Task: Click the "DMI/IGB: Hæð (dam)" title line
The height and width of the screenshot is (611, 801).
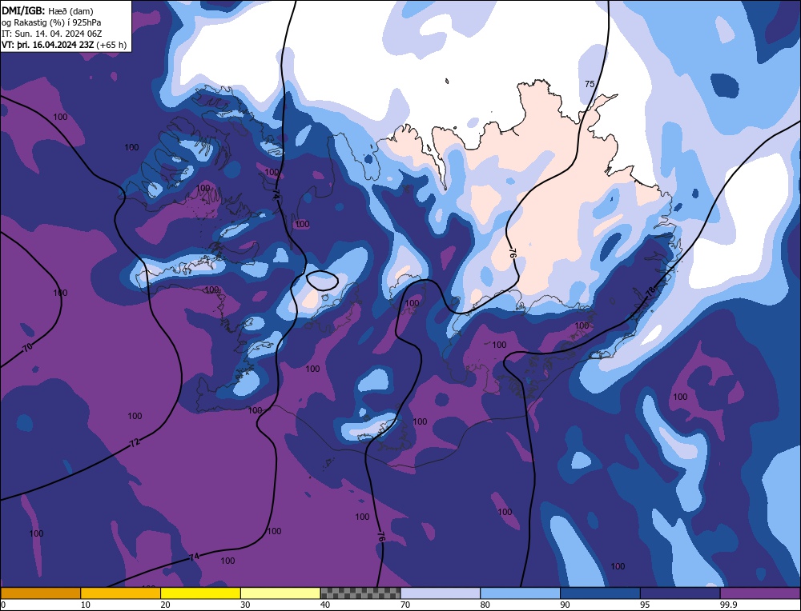Action: pyautogui.click(x=47, y=10)
